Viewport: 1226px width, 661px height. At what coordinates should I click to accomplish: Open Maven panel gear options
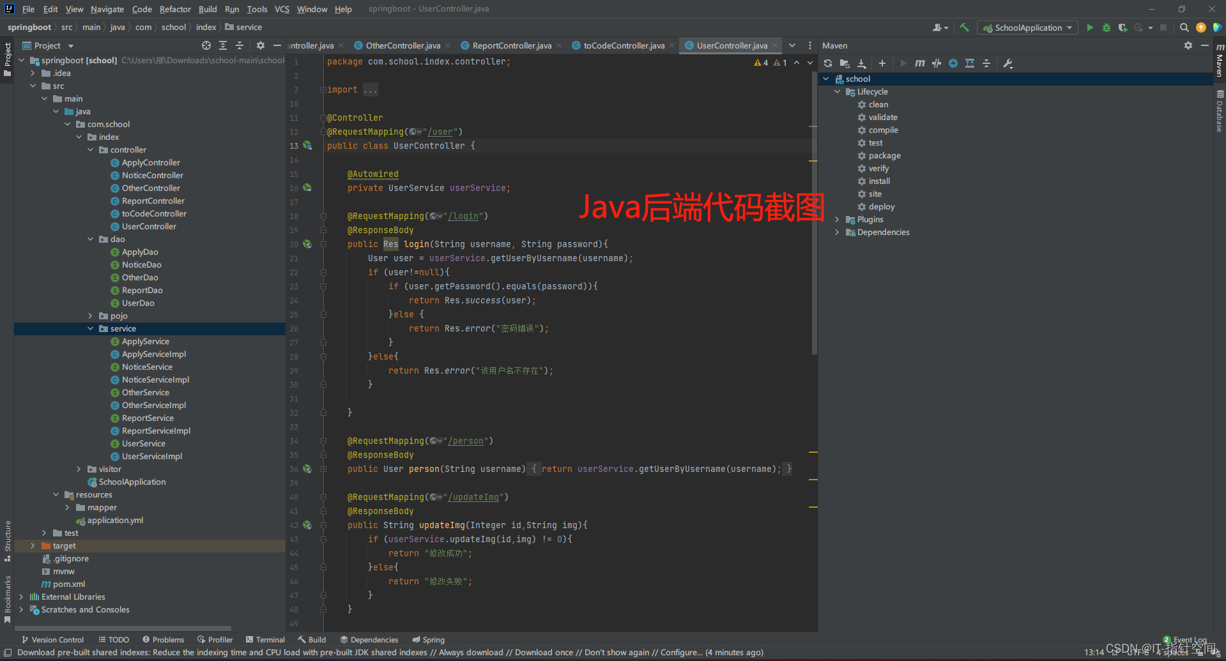[x=1188, y=45]
